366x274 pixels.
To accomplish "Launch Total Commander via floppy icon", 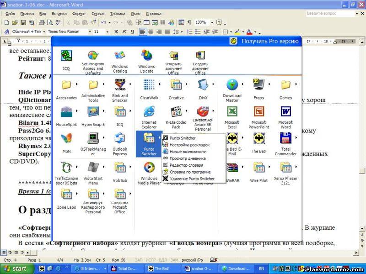I will [285, 139].
